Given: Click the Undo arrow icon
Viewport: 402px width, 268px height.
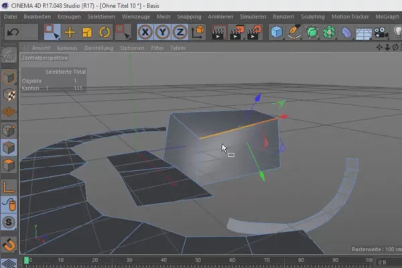Looking at the screenshot, I should pyautogui.click(x=13, y=32).
